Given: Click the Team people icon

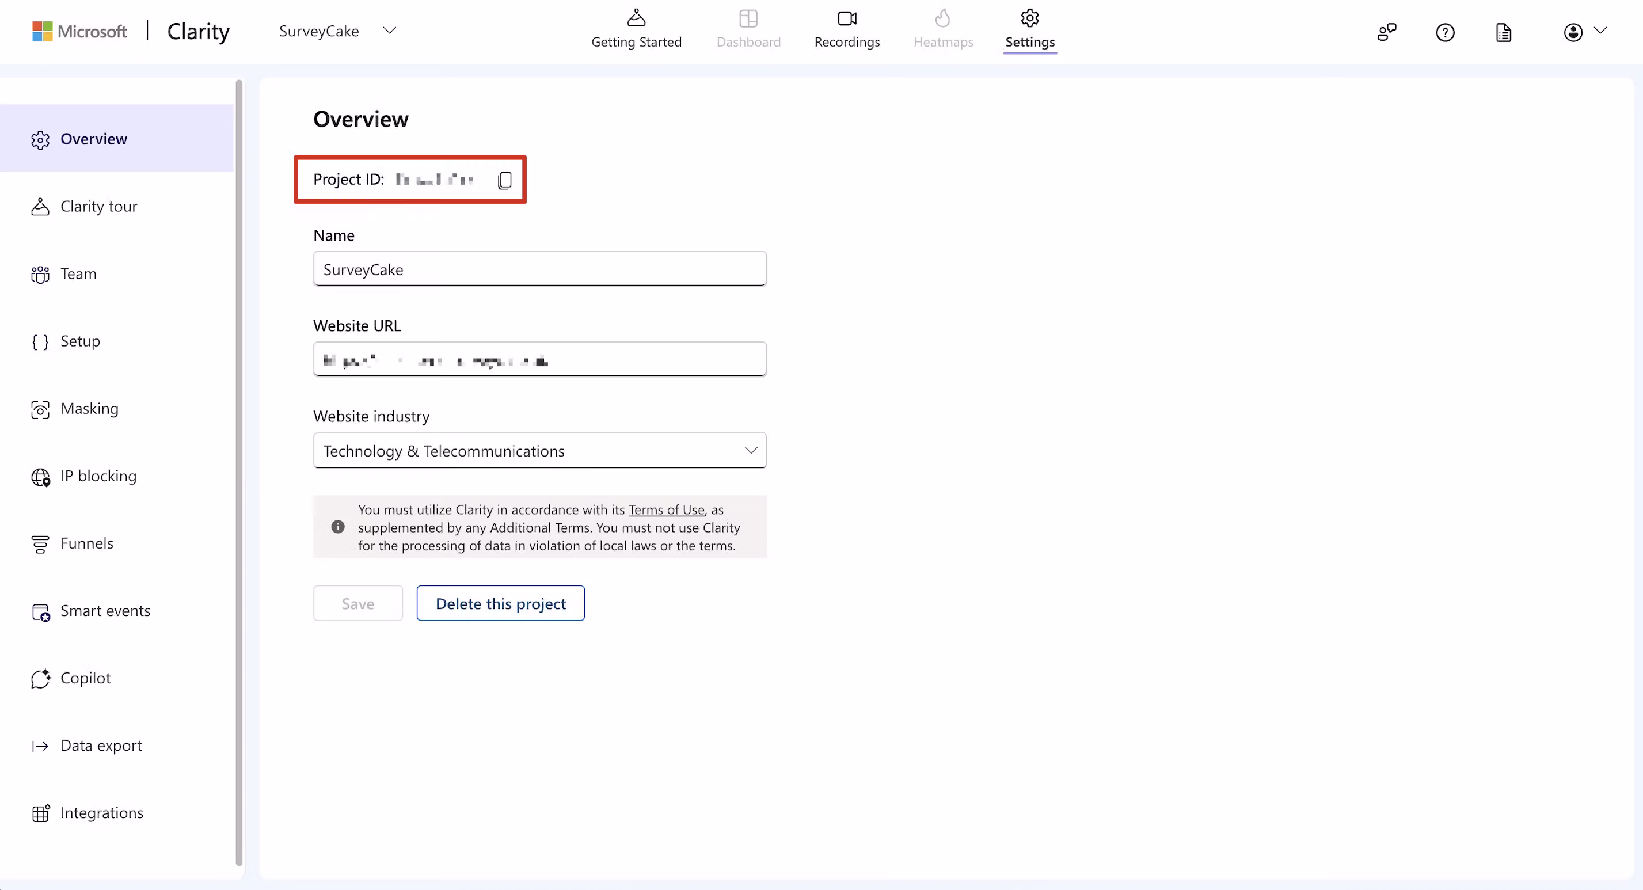Looking at the screenshot, I should [40, 275].
